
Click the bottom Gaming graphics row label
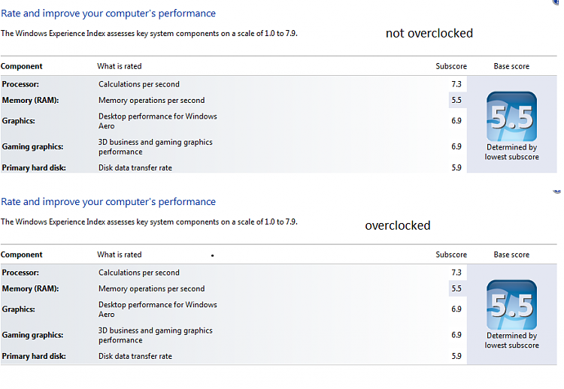(x=32, y=335)
